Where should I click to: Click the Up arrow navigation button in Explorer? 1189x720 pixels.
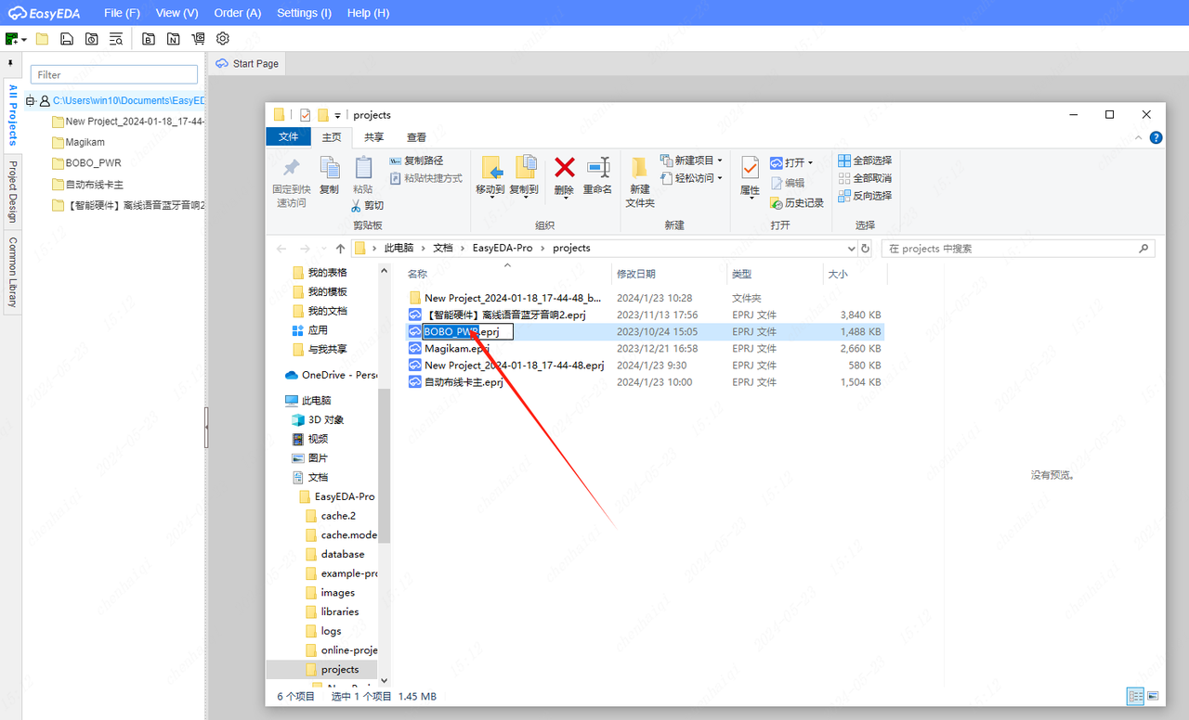pos(340,249)
